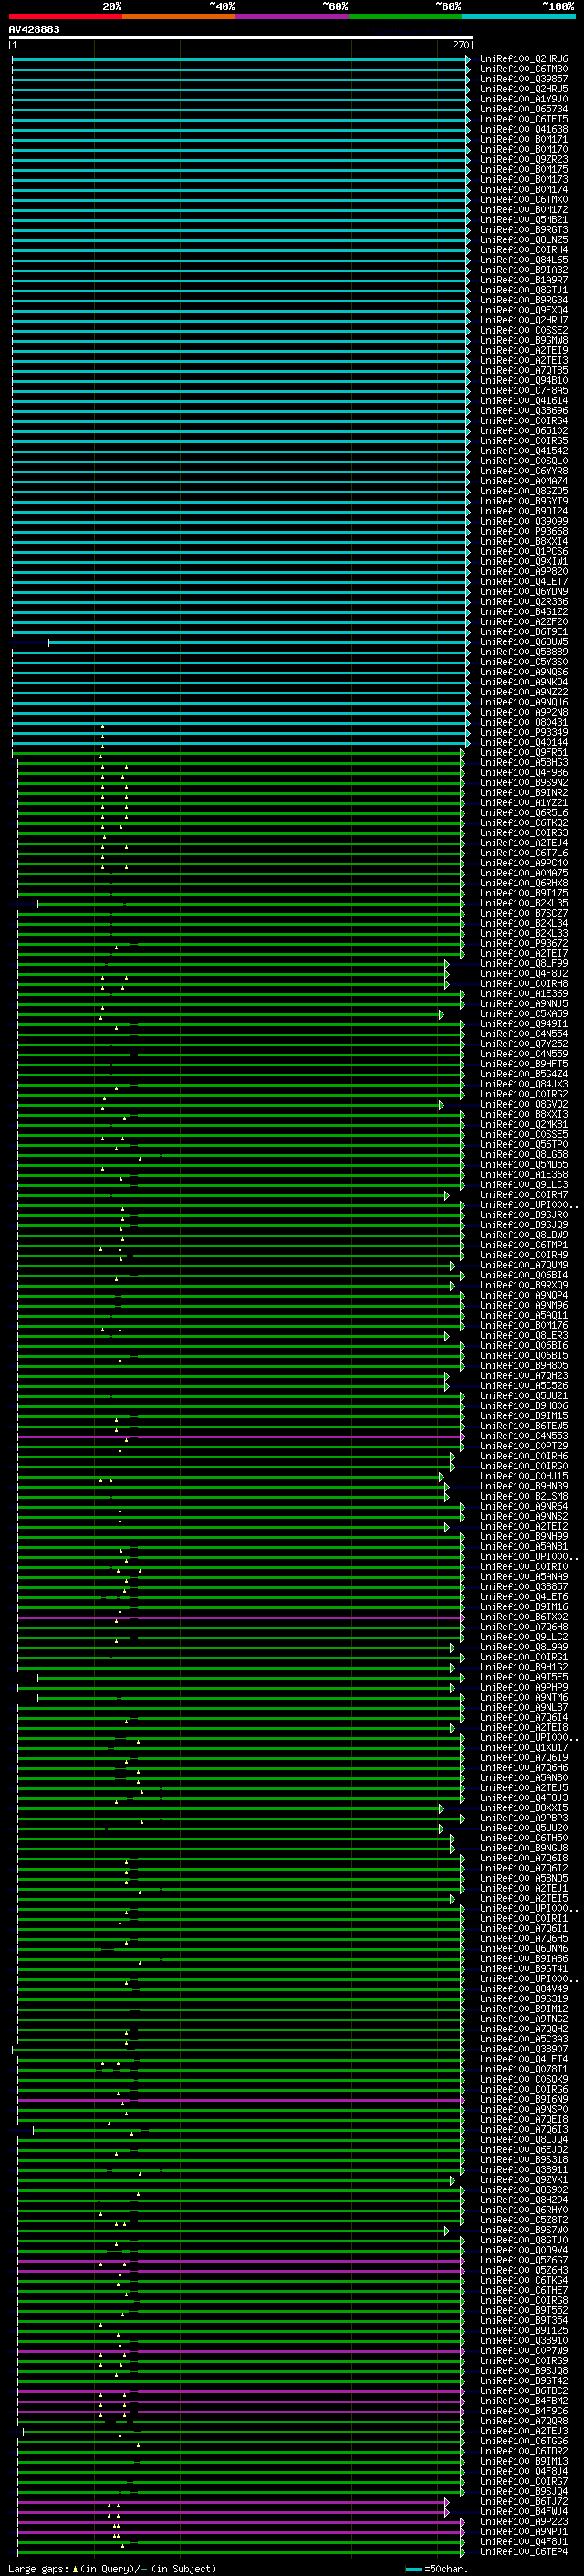Select the query name AV428883
This screenshot has width=584, height=2576.
point(34,30)
